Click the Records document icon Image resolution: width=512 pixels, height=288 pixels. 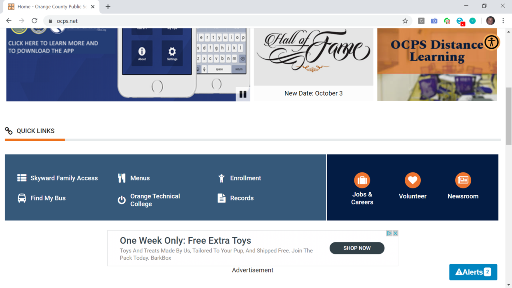point(222,198)
